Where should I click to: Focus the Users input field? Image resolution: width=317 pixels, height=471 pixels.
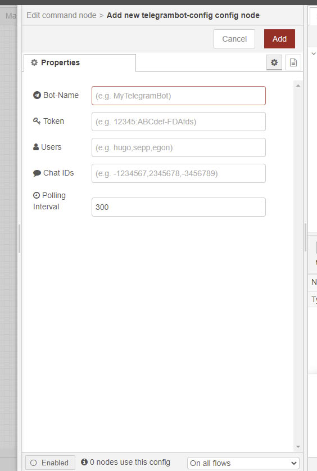click(179, 147)
